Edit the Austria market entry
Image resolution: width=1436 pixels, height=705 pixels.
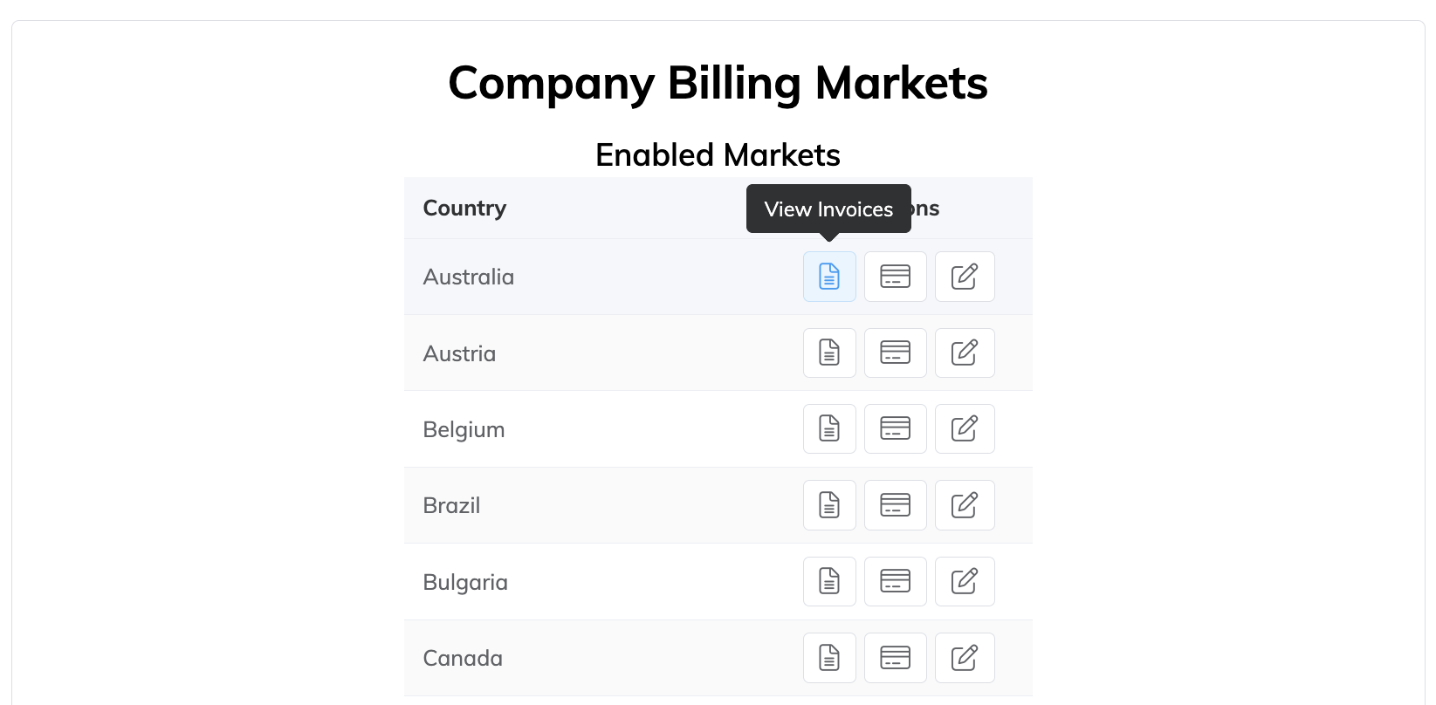click(x=964, y=352)
